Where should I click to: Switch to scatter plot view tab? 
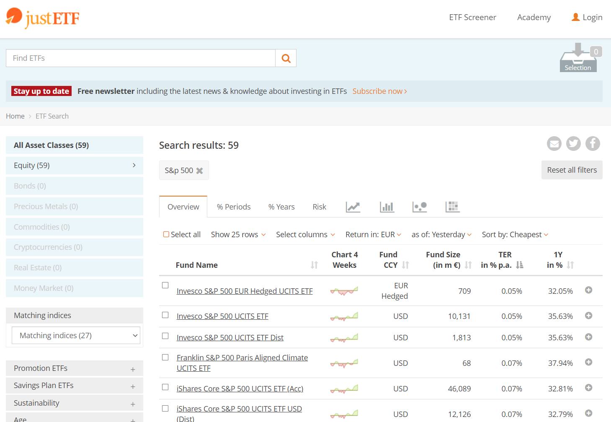(420, 207)
